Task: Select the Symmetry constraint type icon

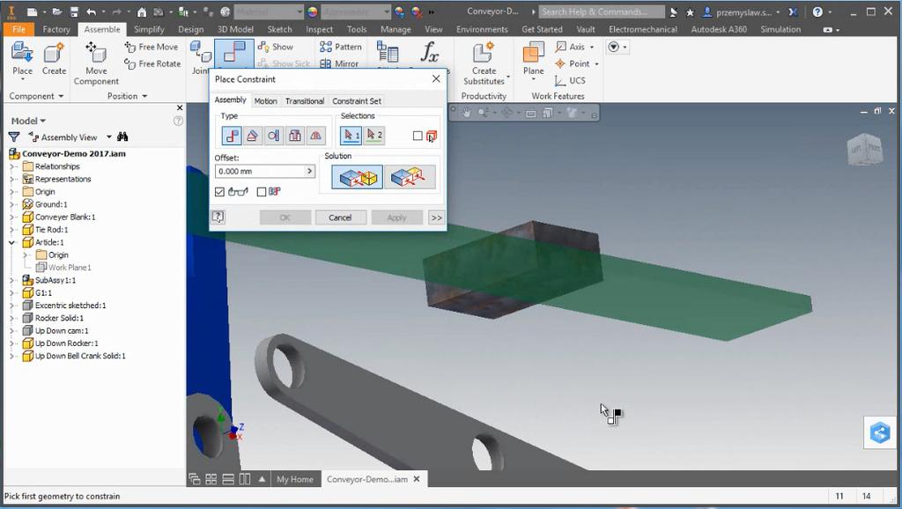Action: [315, 136]
